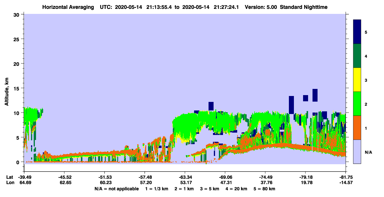Click the colorbar 'N/A' label
Viewport: 384px width, 197px height.
368,152
